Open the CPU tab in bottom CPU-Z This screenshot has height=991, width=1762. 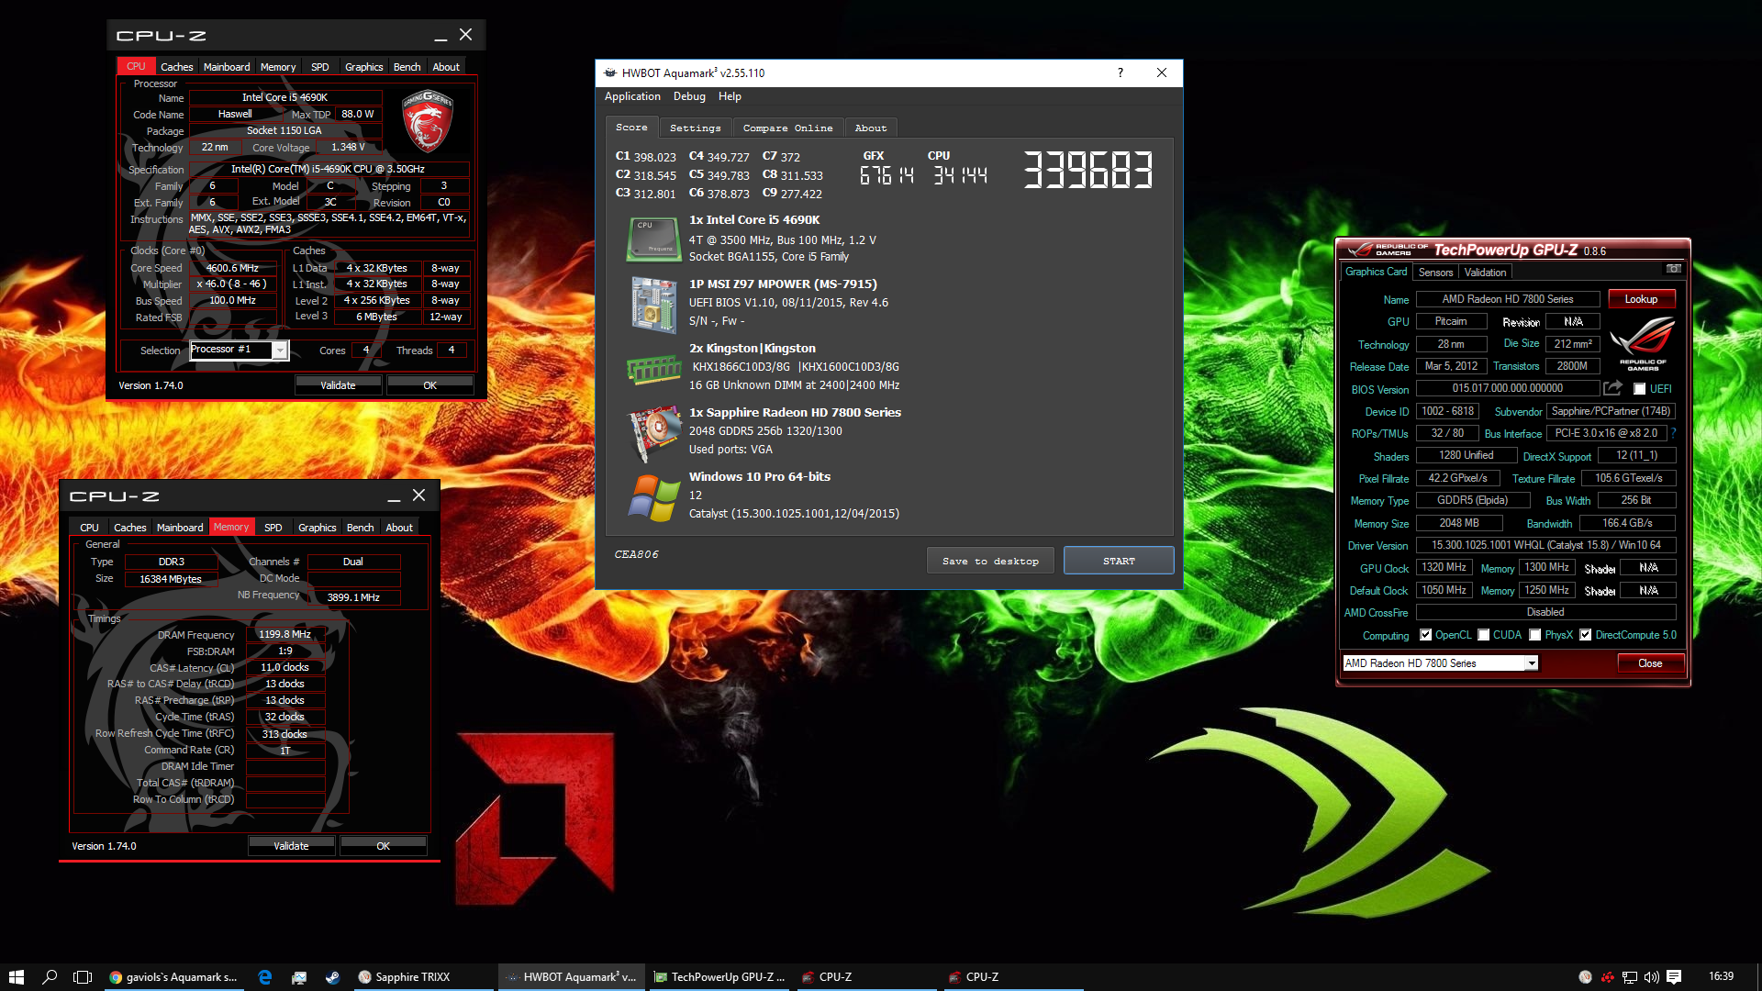[x=89, y=528]
